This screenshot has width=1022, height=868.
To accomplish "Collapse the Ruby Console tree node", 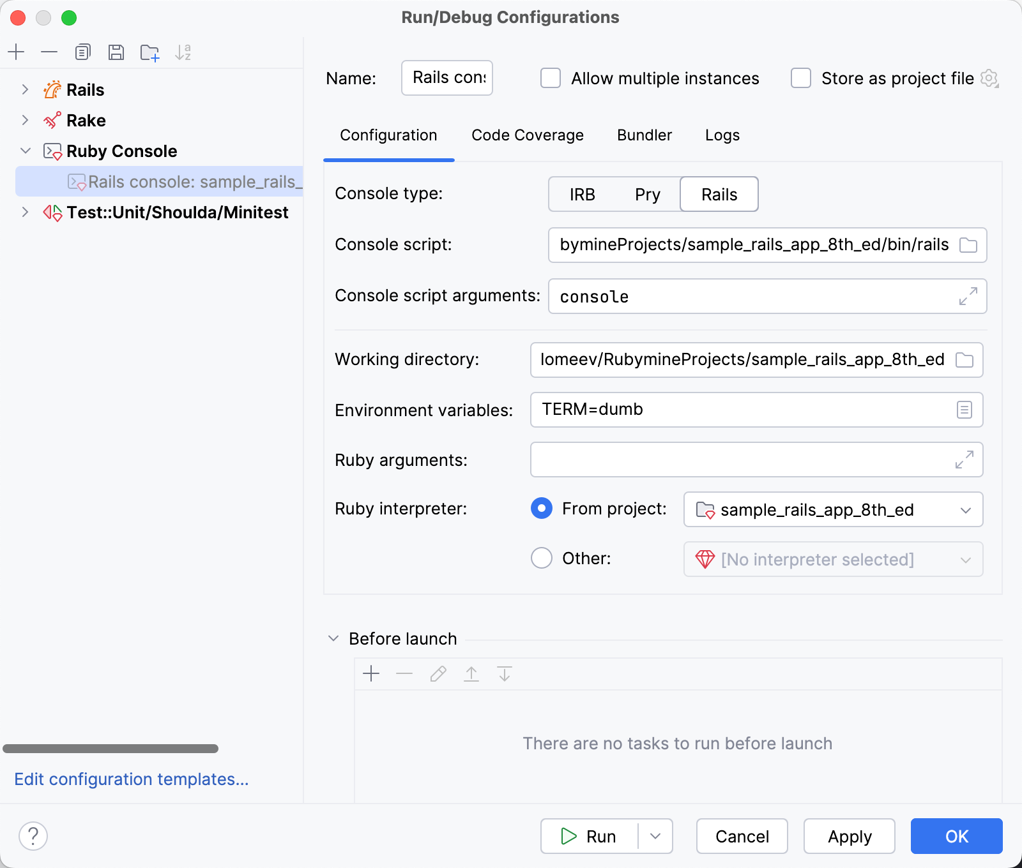I will tap(25, 151).
